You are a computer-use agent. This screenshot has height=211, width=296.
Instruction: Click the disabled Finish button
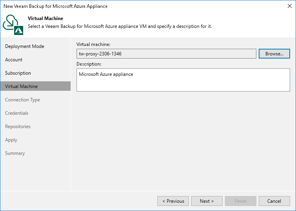pos(241,201)
